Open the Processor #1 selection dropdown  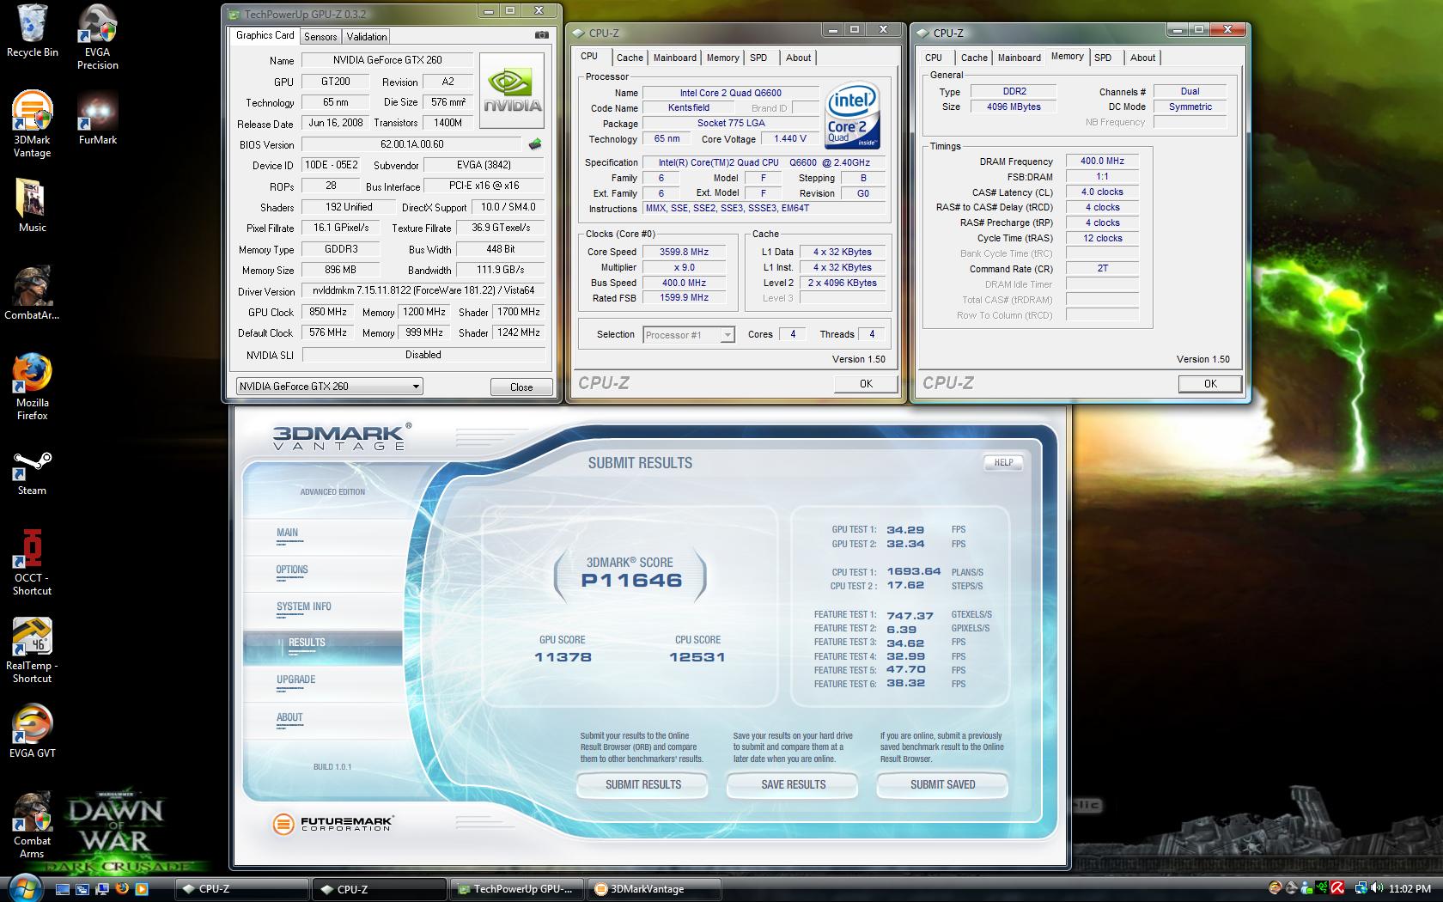[689, 335]
